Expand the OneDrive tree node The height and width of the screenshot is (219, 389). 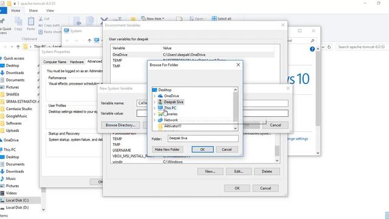tap(154, 96)
